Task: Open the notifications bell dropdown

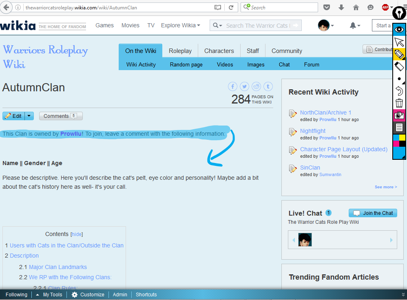Action: 355,26
